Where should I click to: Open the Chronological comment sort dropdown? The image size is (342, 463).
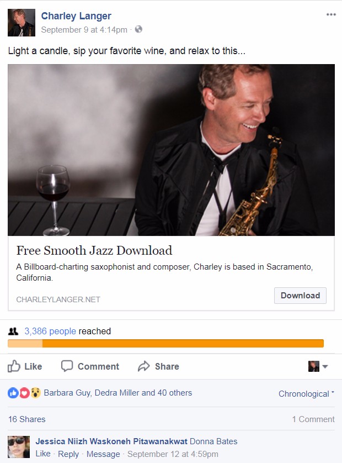[x=306, y=393]
